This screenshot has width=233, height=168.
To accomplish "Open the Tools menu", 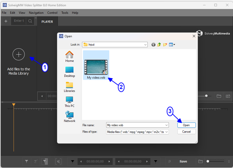I will [64, 13].
